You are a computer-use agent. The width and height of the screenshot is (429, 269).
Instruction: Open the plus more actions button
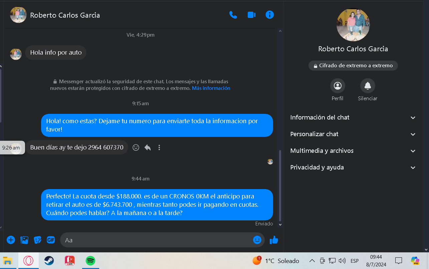point(11,240)
